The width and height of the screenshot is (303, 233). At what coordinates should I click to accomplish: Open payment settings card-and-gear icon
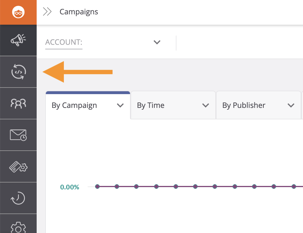click(x=18, y=166)
